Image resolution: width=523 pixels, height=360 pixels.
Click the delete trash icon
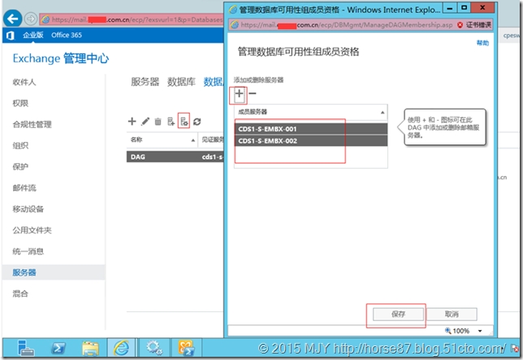click(158, 121)
